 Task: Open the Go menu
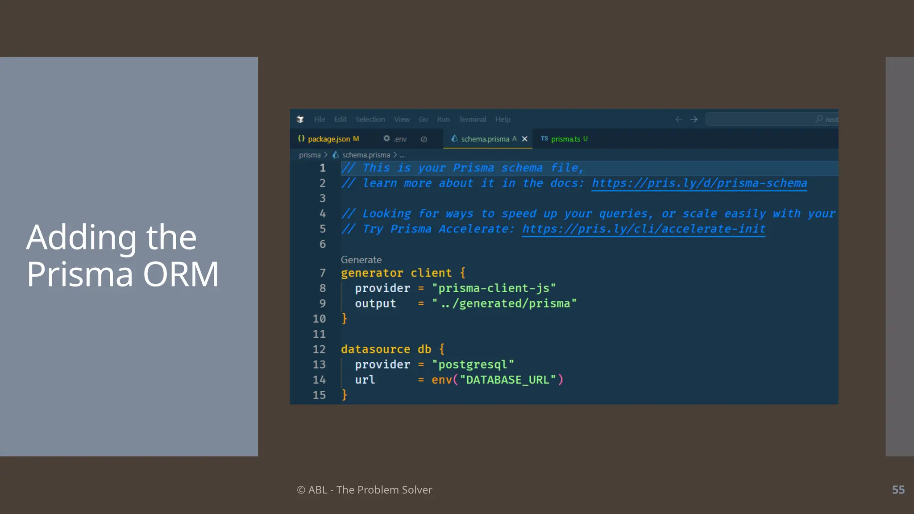(x=423, y=119)
